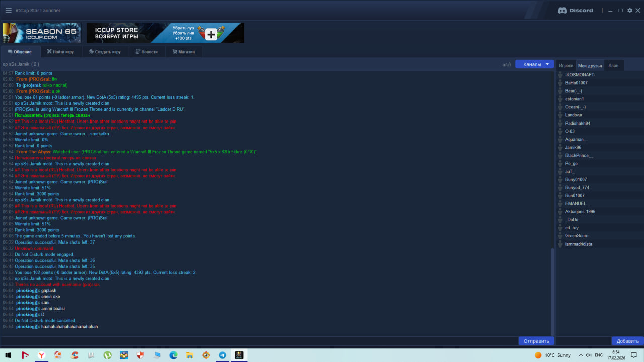The image size is (644, 362).
Task: Select friend Padishakh94 in the list
Action: click(600, 123)
